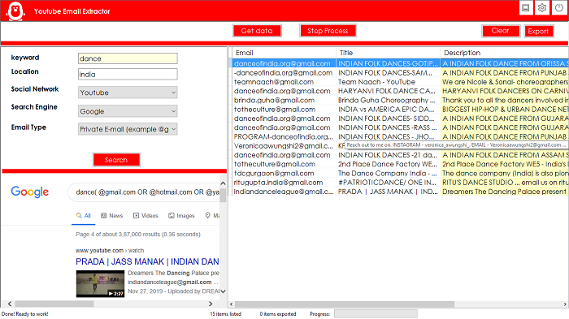Select title HARYANVI FOLK DANCE CA...
569x319 pixels.
(388, 91)
